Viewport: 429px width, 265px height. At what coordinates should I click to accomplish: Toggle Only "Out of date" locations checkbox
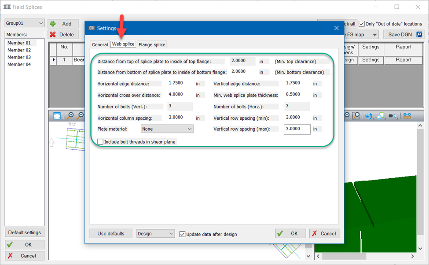(361, 24)
